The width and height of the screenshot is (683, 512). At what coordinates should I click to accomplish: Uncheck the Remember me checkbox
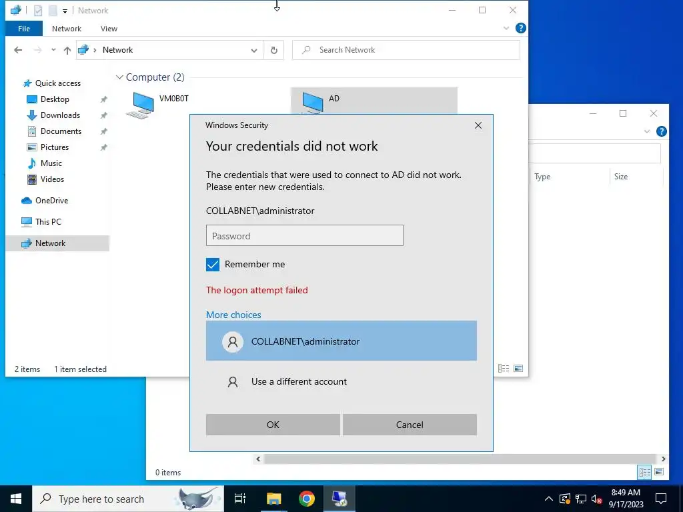coord(213,264)
